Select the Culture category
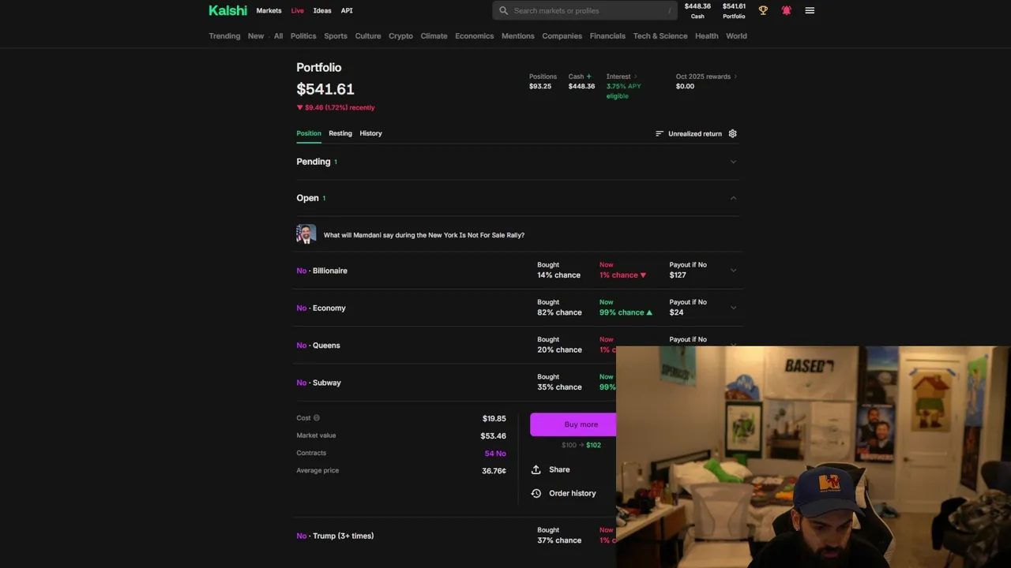The width and height of the screenshot is (1011, 568). [368, 35]
